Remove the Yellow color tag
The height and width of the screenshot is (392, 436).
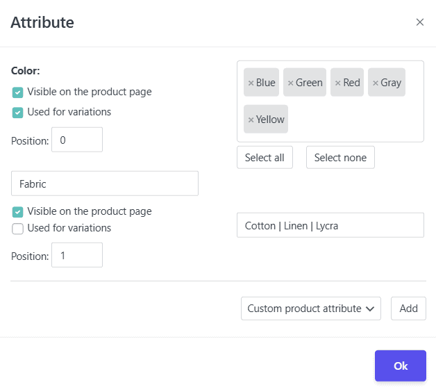click(x=251, y=120)
